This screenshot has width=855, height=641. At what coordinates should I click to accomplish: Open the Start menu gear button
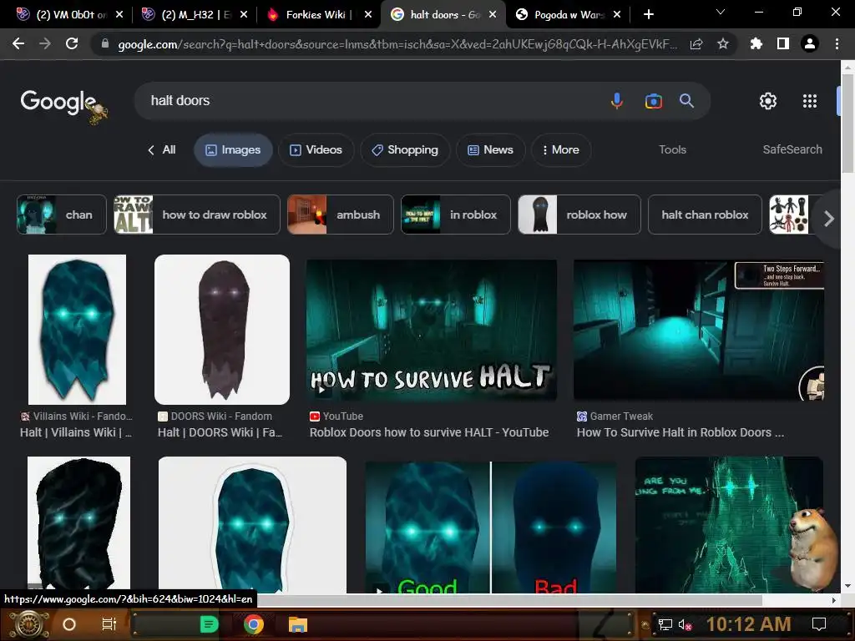29,624
